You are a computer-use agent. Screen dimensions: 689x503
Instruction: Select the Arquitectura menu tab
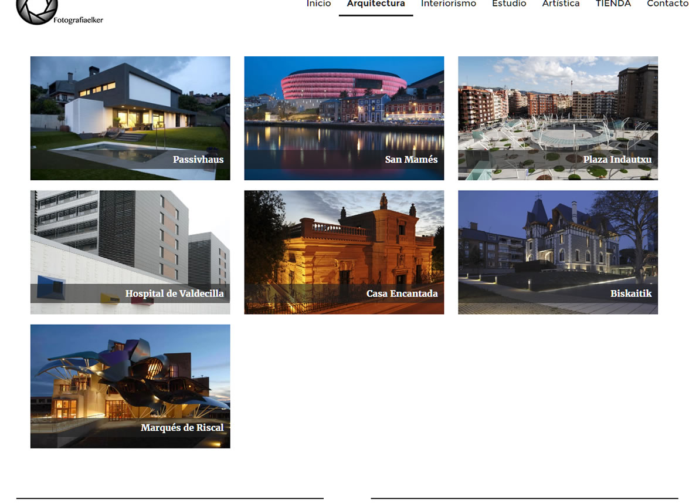tap(376, 4)
